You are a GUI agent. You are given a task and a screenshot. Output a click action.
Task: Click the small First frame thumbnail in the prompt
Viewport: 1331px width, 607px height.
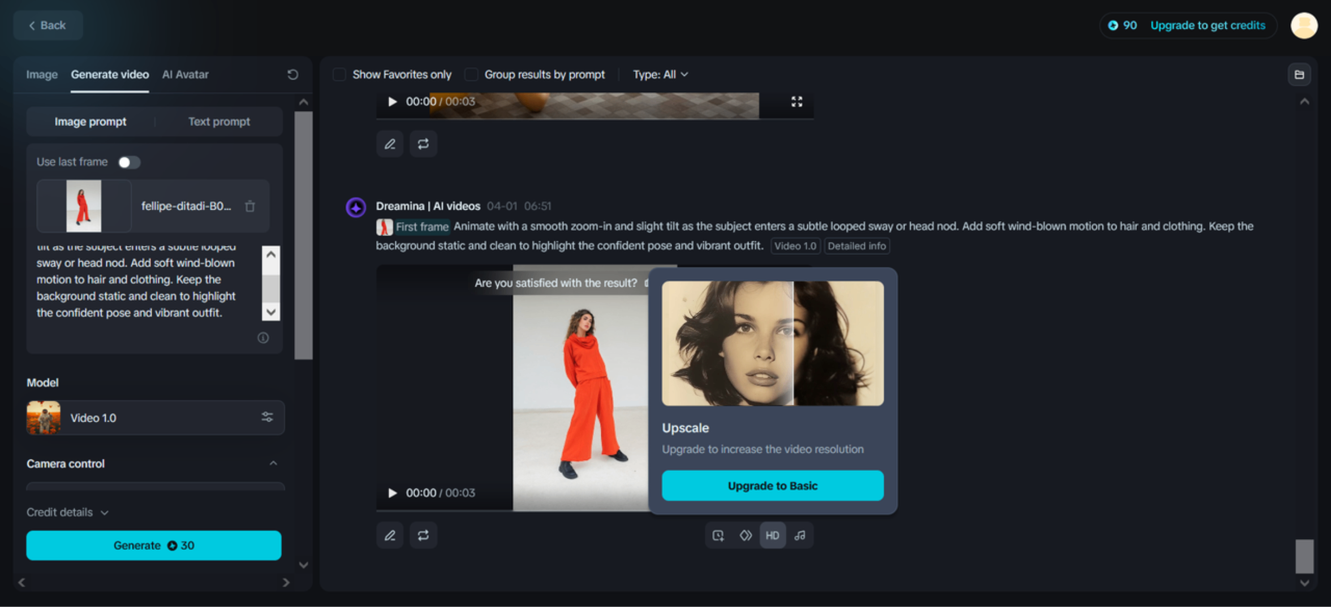[x=384, y=227]
